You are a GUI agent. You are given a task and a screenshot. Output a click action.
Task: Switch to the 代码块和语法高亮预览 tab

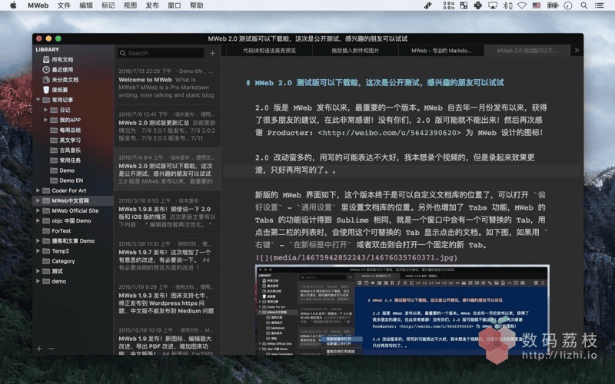pyautogui.click(x=270, y=51)
